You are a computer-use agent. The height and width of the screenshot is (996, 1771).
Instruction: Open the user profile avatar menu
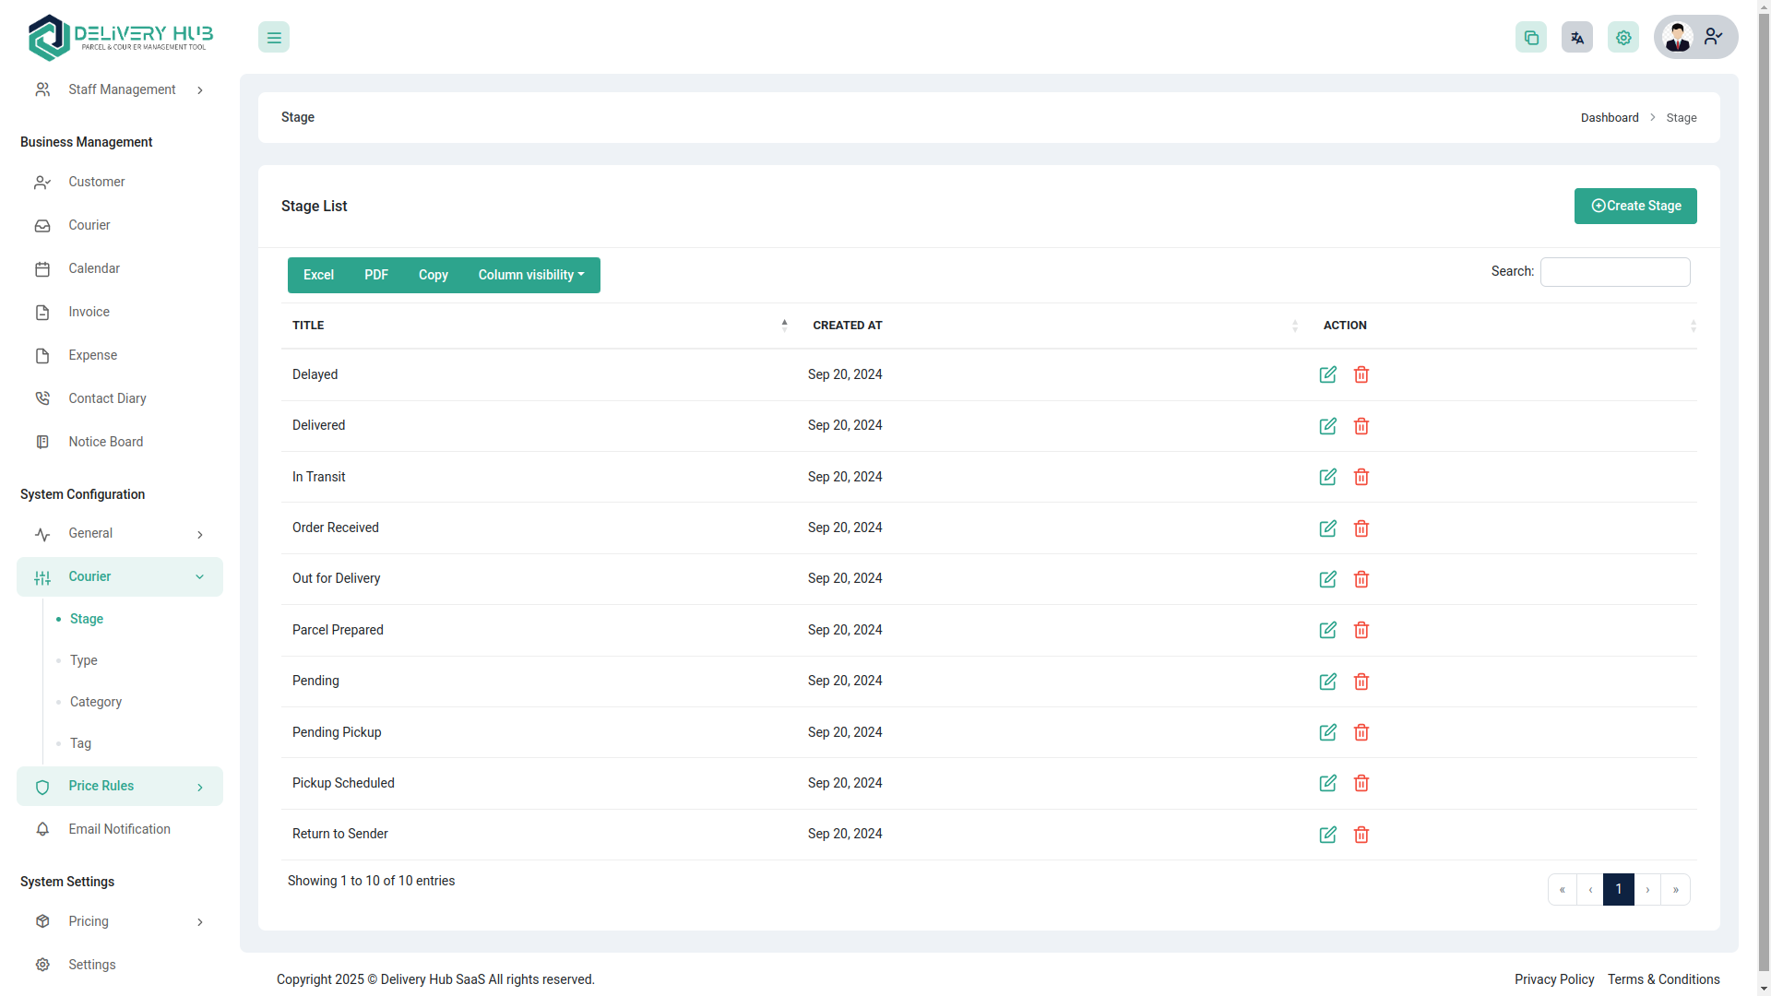coord(1679,37)
